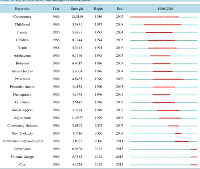
Task: Select the Family keyword
Action: 22,32
